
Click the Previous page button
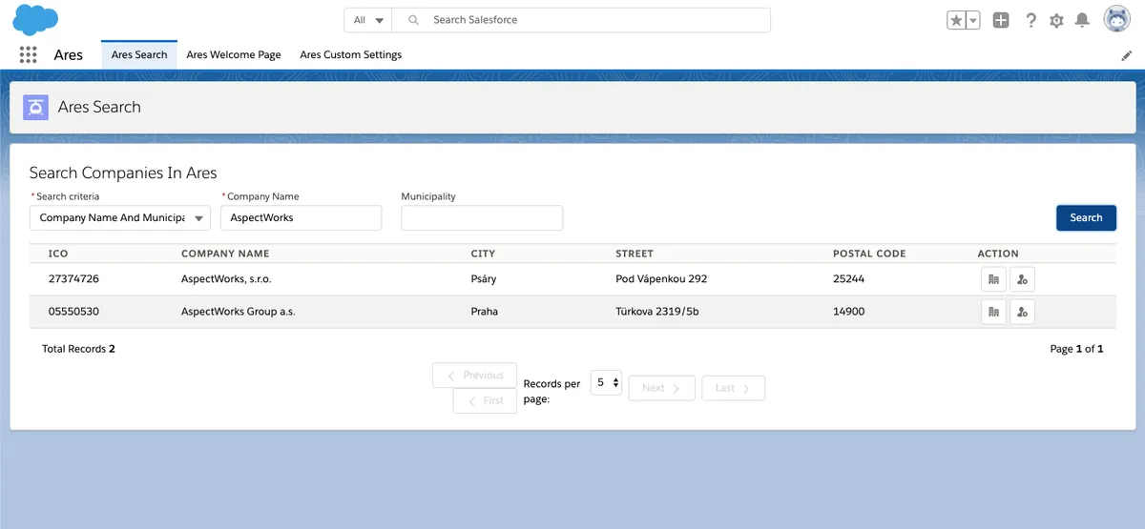click(x=475, y=376)
